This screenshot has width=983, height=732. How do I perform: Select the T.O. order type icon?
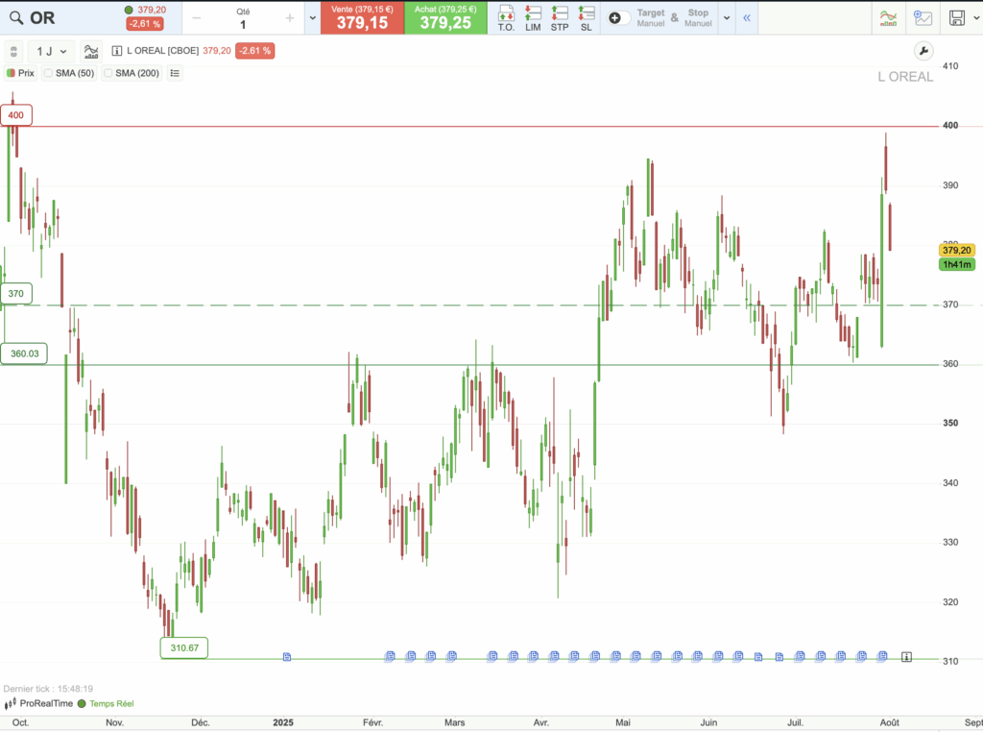click(x=506, y=18)
